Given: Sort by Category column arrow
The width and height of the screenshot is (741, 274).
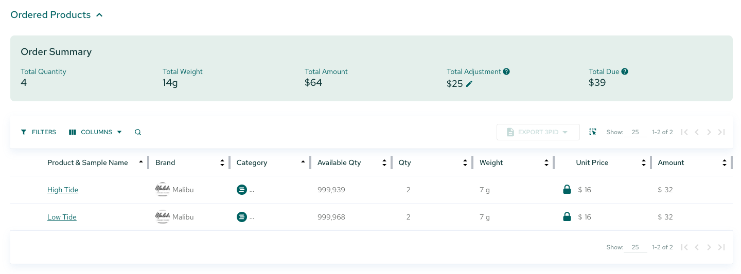Looking at the screenshot, I should click(x=303, y=162).
